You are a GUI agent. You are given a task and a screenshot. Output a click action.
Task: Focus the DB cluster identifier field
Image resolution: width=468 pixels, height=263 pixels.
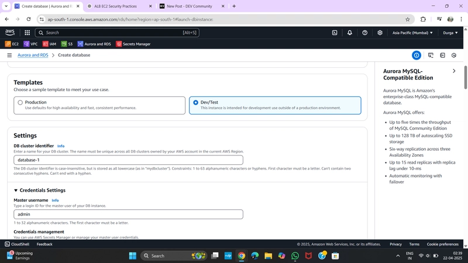(128, 160)
